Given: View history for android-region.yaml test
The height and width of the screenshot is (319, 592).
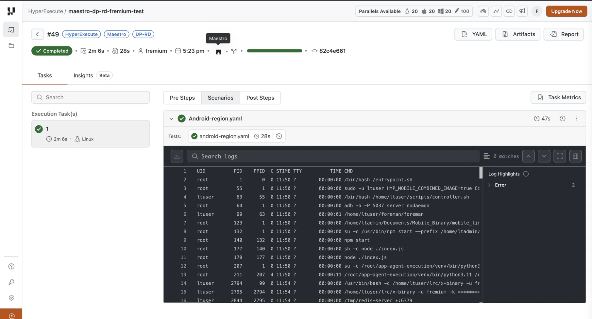Looking at the screenshot, I should pos(279,136).
